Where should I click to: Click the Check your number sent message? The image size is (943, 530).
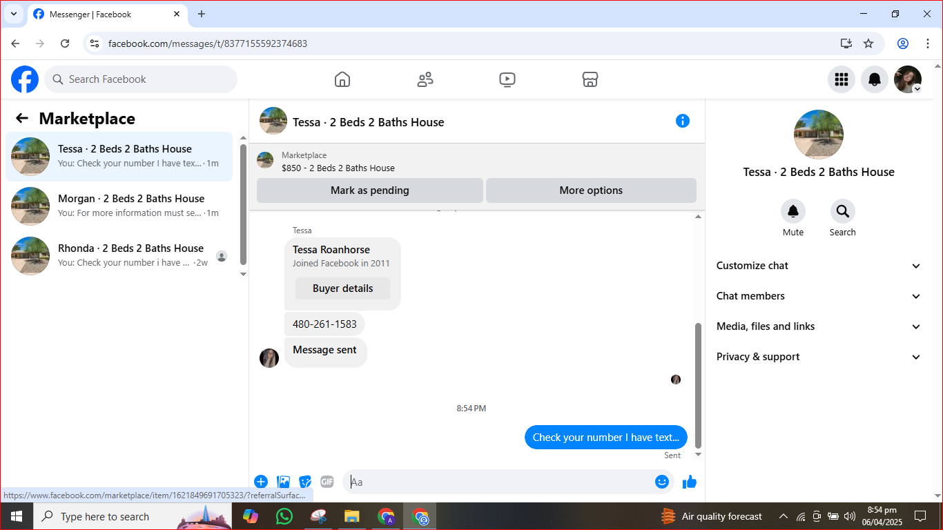[606, 438]
